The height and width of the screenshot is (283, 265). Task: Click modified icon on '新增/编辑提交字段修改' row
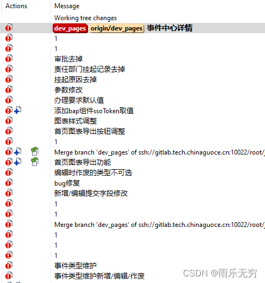[x=9, y=193]
